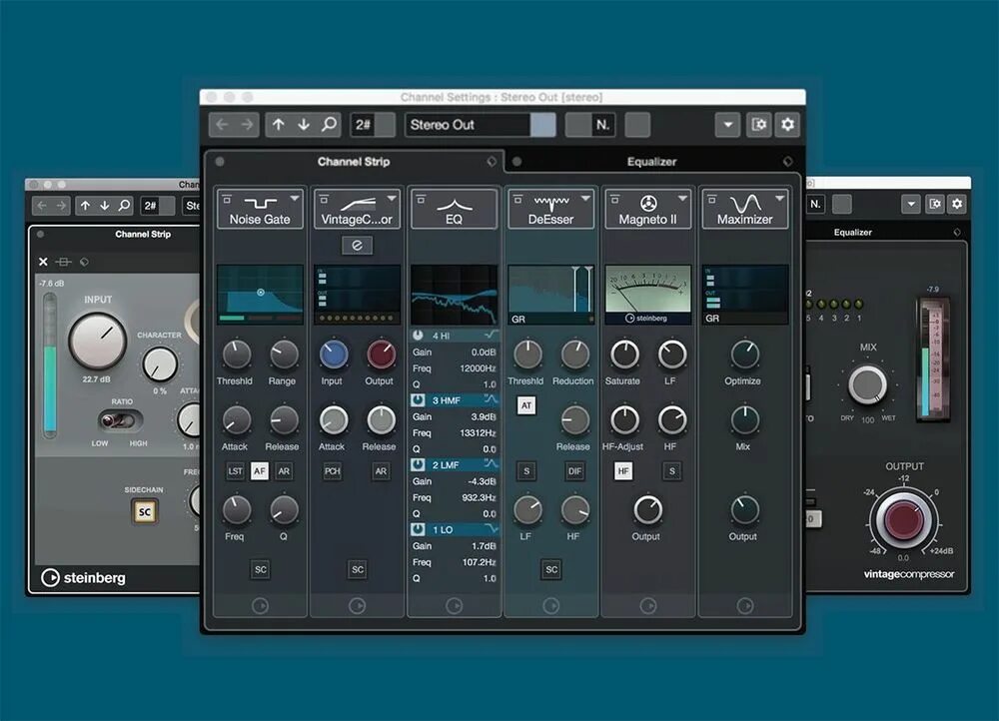This screenshot has height=721, width=999.
Task: Click the EQ curve display thumbnail
Action: point(454,295)
